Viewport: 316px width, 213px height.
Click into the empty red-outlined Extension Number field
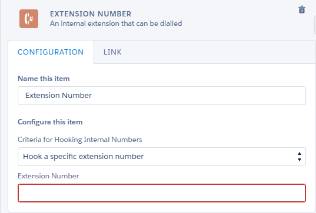162,193
